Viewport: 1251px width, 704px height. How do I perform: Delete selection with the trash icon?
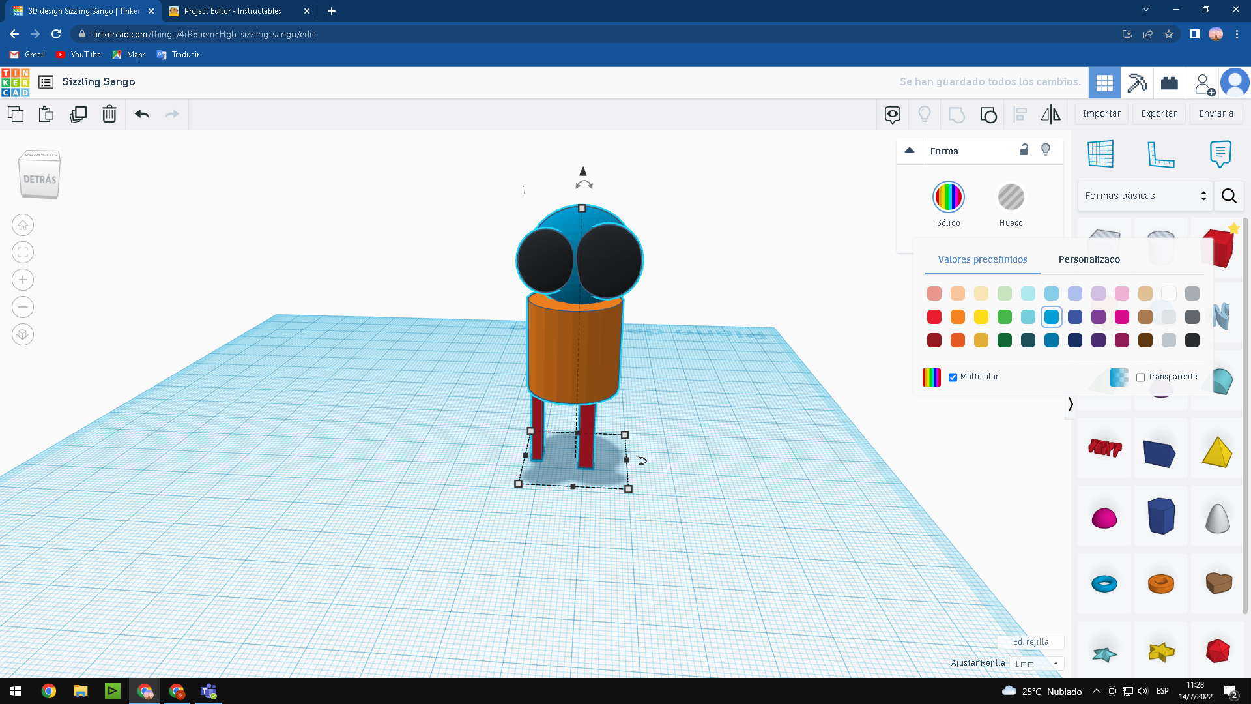point(109,114)
